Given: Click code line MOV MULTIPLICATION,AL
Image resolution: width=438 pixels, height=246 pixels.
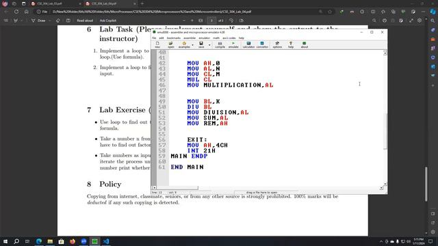Looking at the screenshot, I should coord(230,85).
